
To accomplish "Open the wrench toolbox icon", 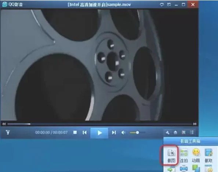I will (167, 133).
